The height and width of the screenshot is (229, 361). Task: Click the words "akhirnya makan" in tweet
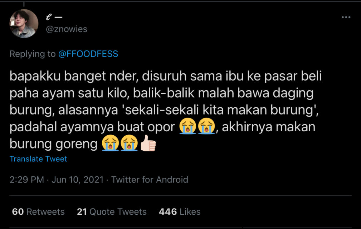tap(269, 128)
